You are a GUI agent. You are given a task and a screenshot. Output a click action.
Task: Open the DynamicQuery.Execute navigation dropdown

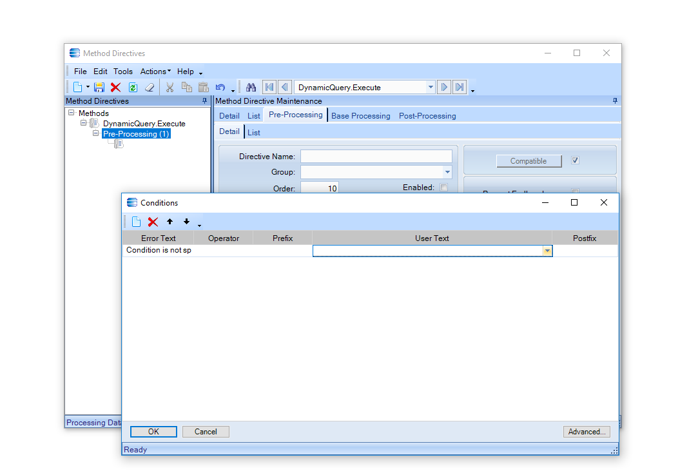(431, 87)
